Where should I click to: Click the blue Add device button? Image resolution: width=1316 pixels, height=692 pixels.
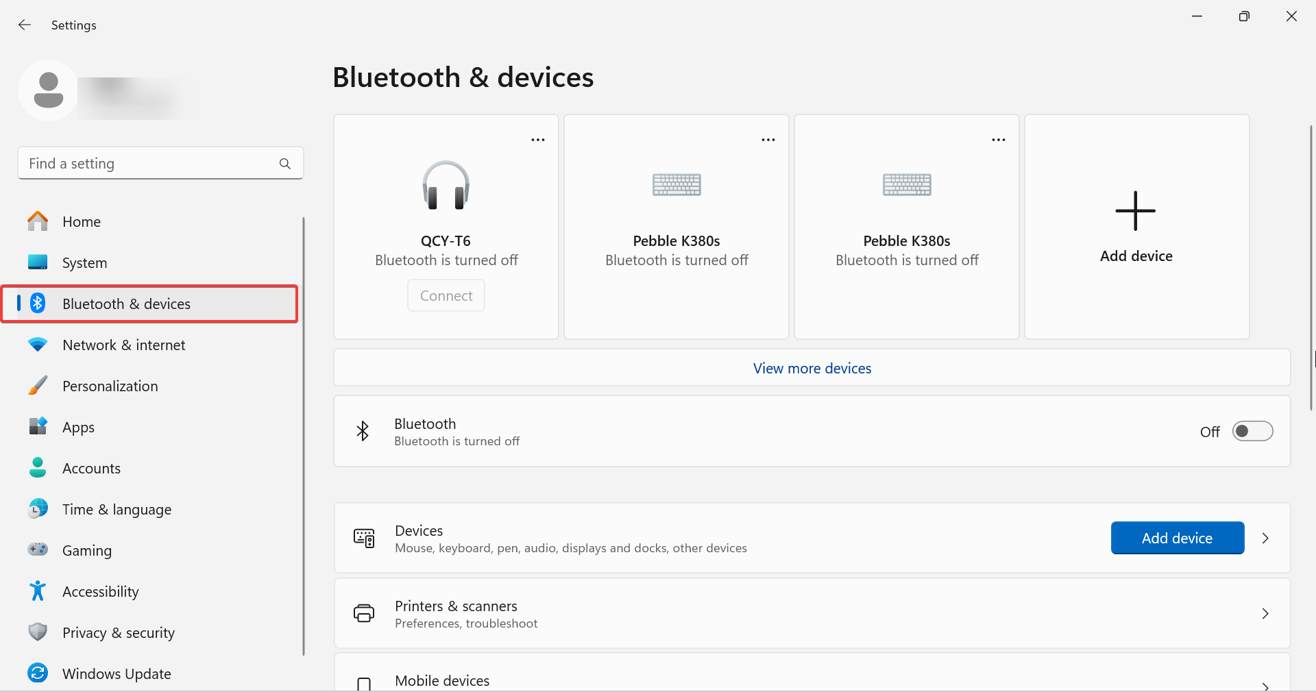[x=1177, y=539]
